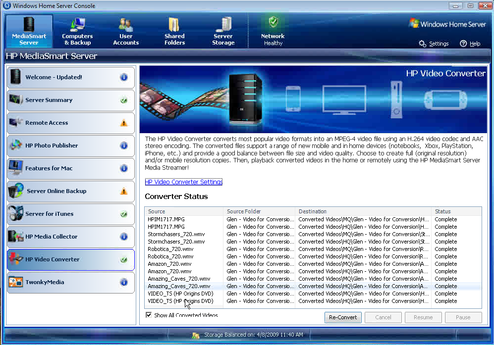494x345 pixels.
Task: Click the Server for iTunes icon
Action: point(15,213)
